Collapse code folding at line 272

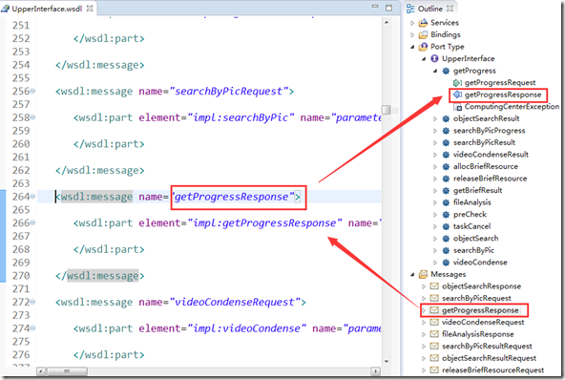coord(32,302)
